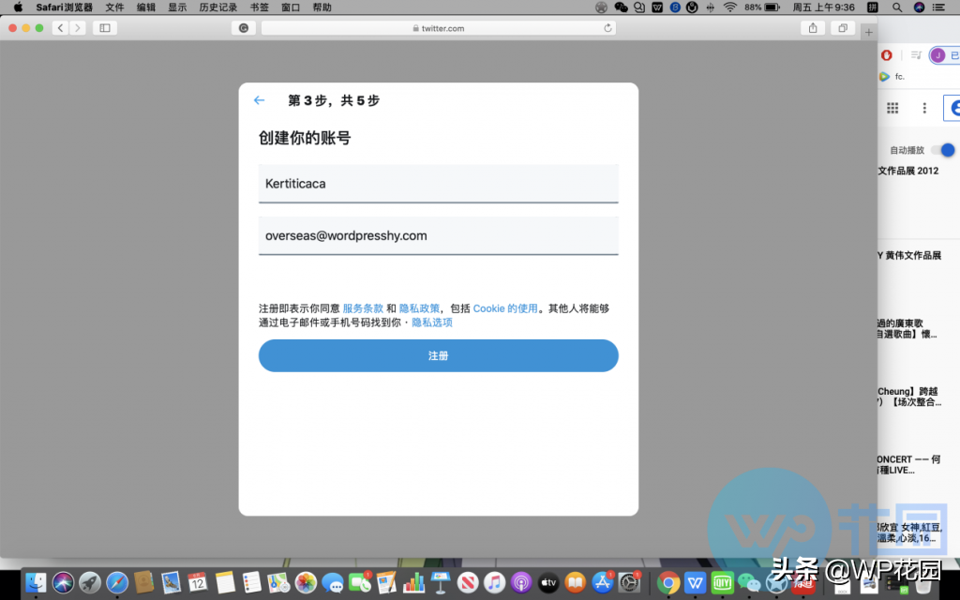The width and height of the screenshot is (960, 600).
Task: Click the red AdBlock extension icon in Chrome
Action: (x=887, y=55)
